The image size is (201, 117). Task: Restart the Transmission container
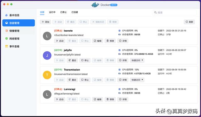coord(72,80)
